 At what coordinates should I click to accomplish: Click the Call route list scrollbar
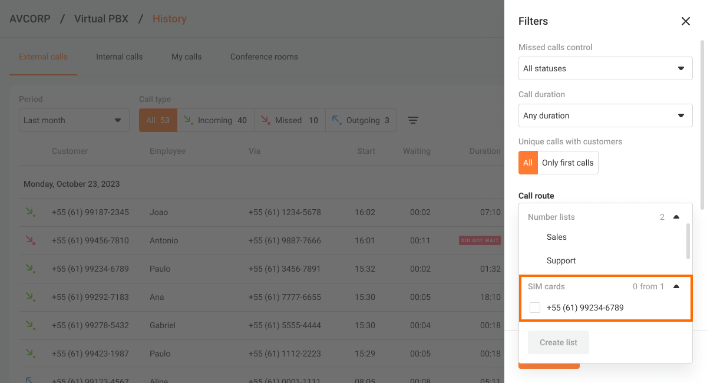coord(688,241)
